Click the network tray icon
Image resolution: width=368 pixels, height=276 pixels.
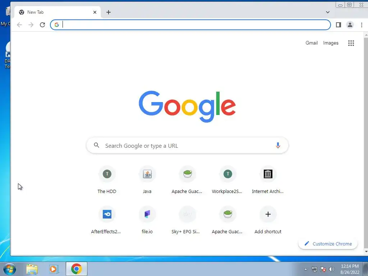[x=314, y=269]
